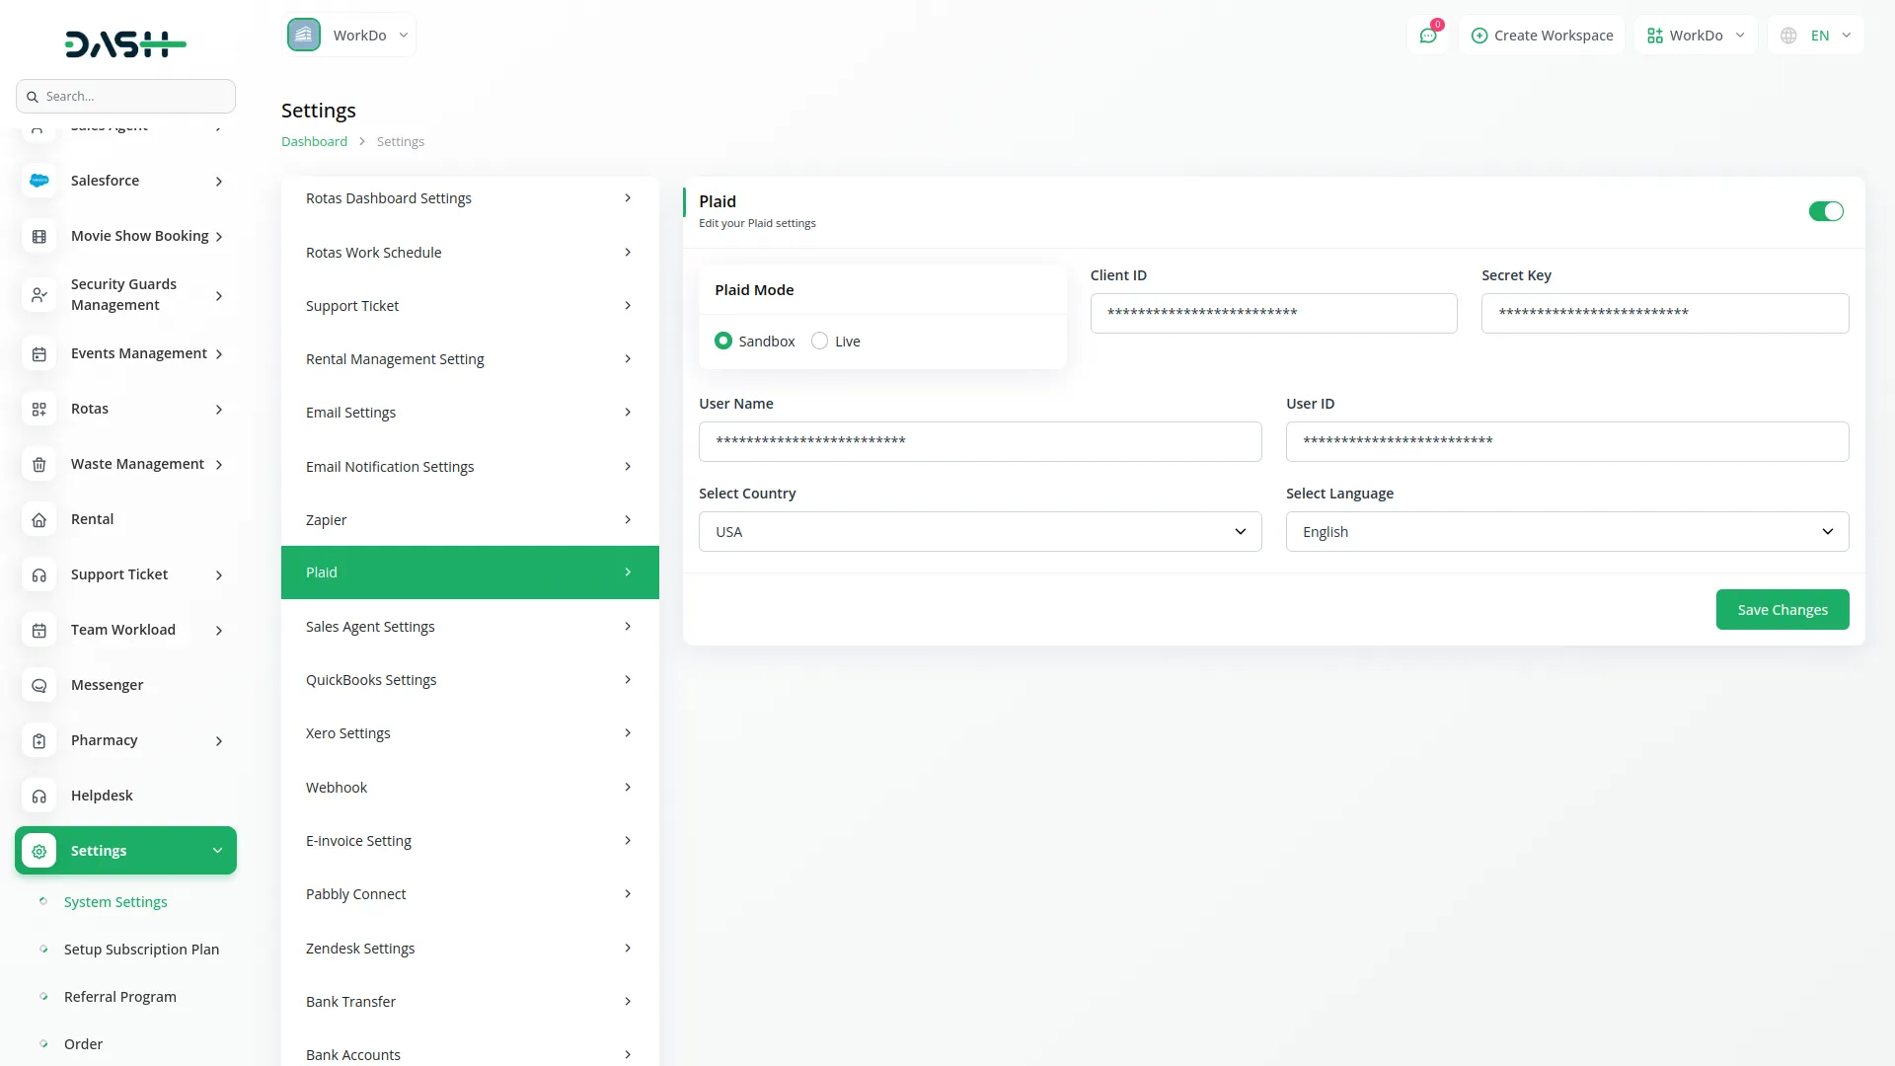Click the Waste Management trash icon

click(39, 464)
